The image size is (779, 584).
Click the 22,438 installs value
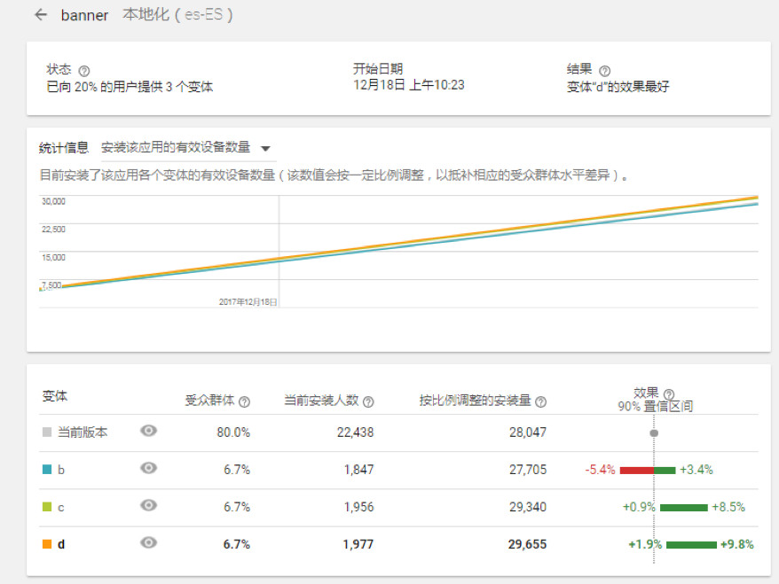(355, 432)
